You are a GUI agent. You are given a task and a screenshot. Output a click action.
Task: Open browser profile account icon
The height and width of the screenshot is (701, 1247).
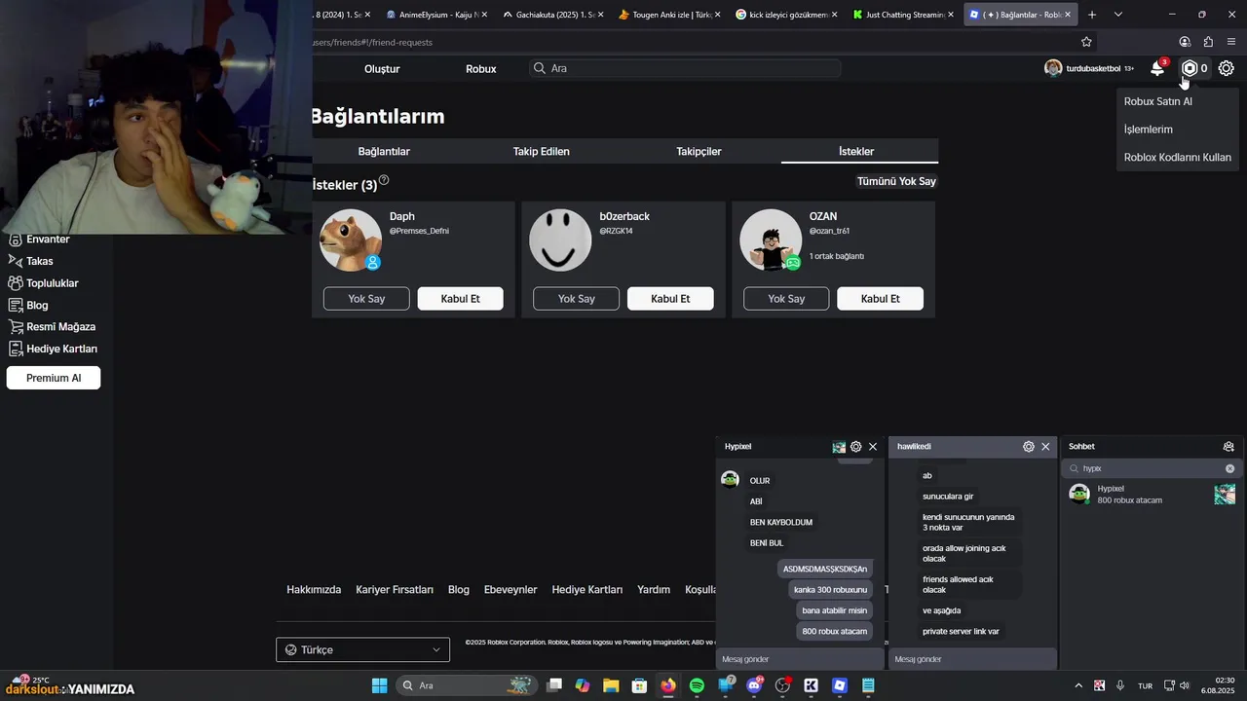tap(1185, 42)
